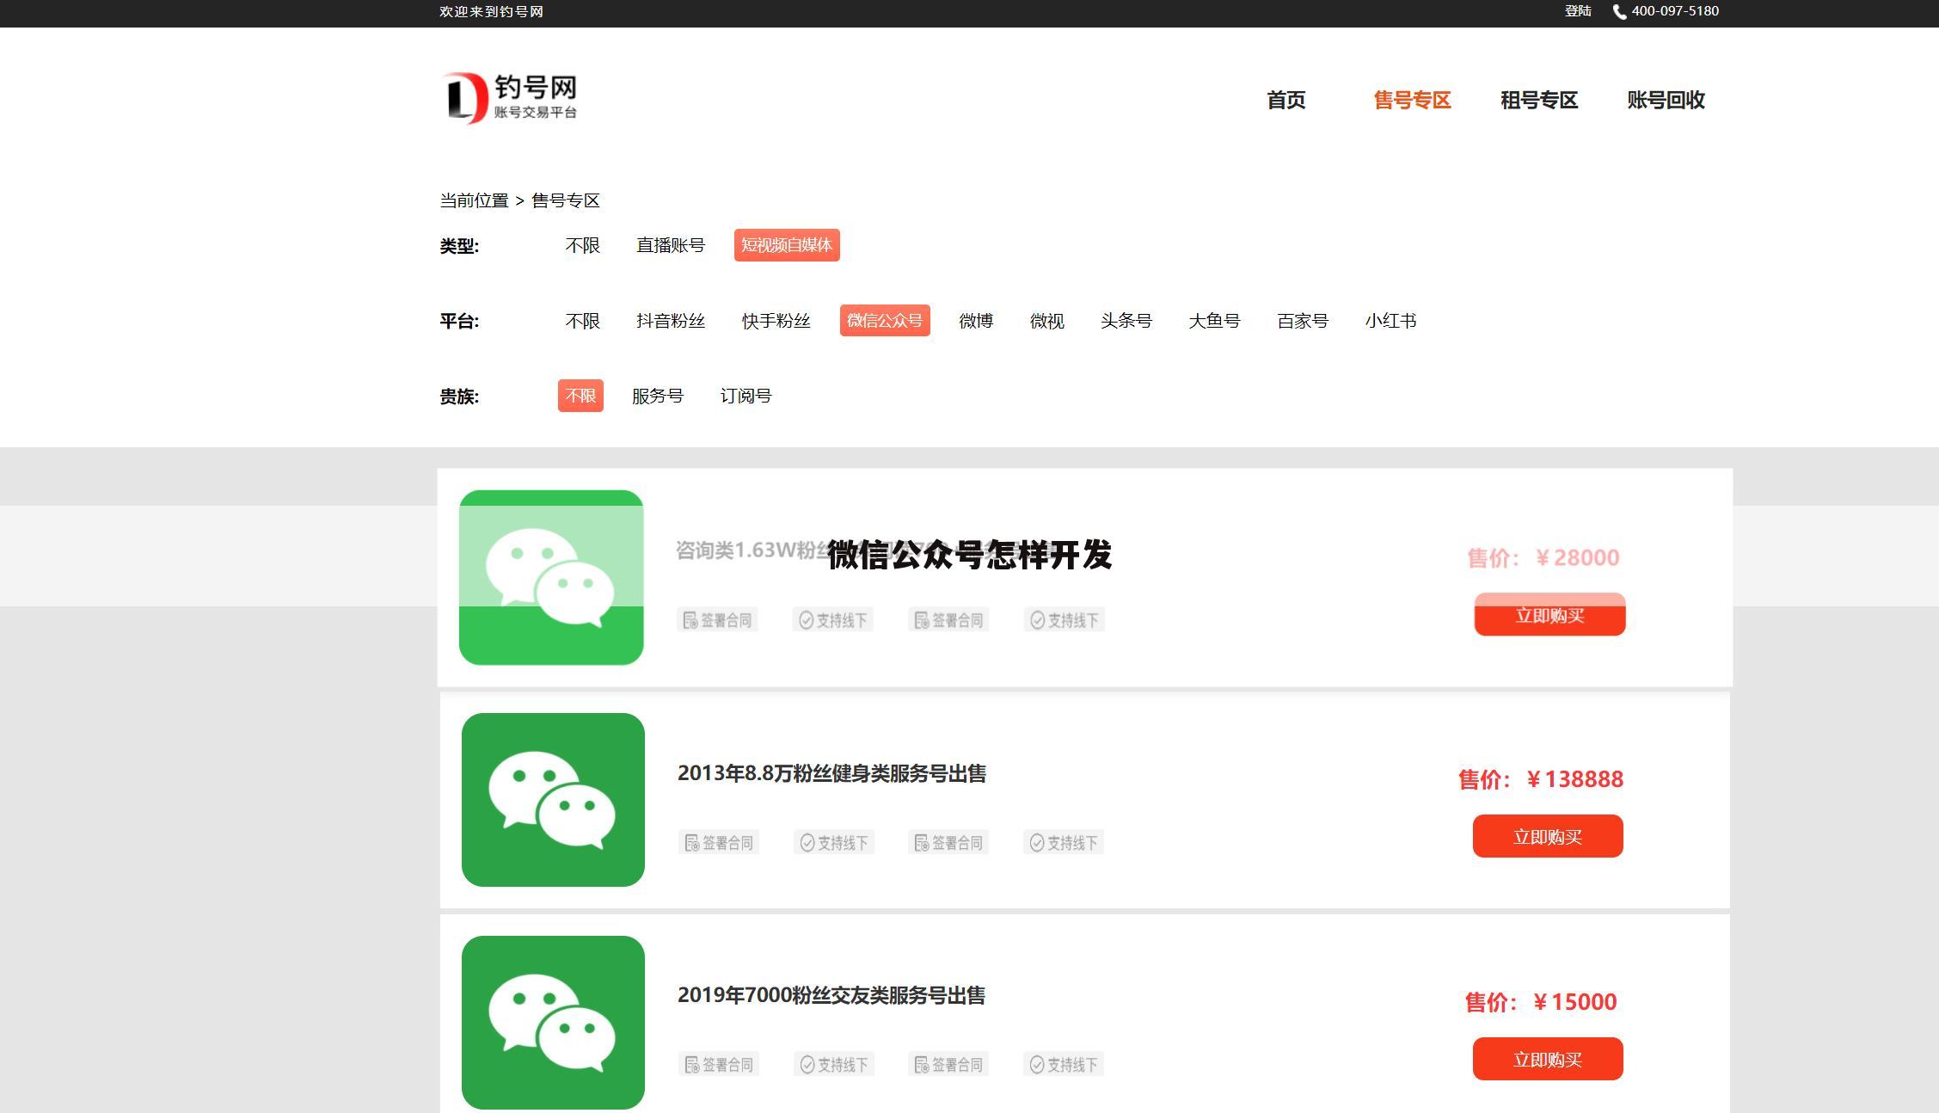
Task: Select 不限 in the 类型 filter
Action: coord(582,245)
